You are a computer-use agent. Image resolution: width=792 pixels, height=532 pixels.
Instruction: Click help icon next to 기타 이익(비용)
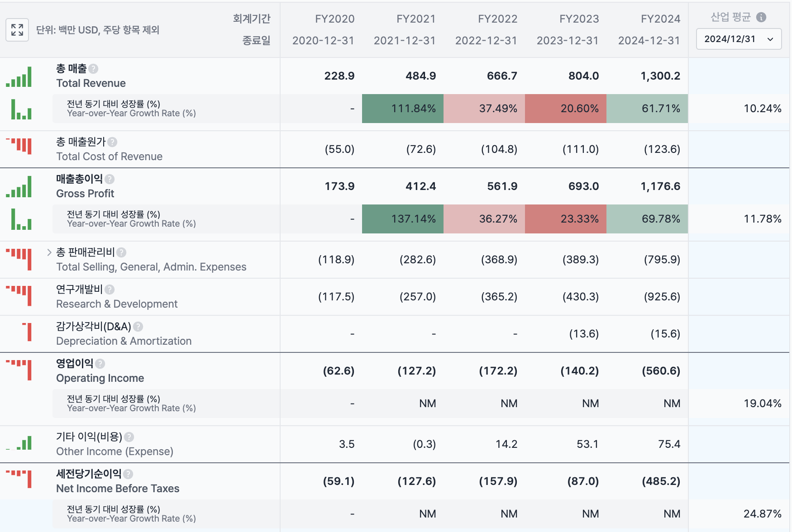[129, 437]
